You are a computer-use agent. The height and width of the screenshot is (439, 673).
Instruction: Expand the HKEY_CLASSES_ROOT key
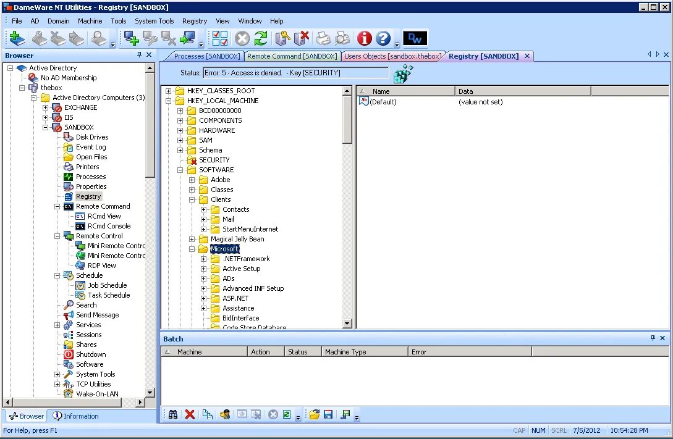coord(169,91)
